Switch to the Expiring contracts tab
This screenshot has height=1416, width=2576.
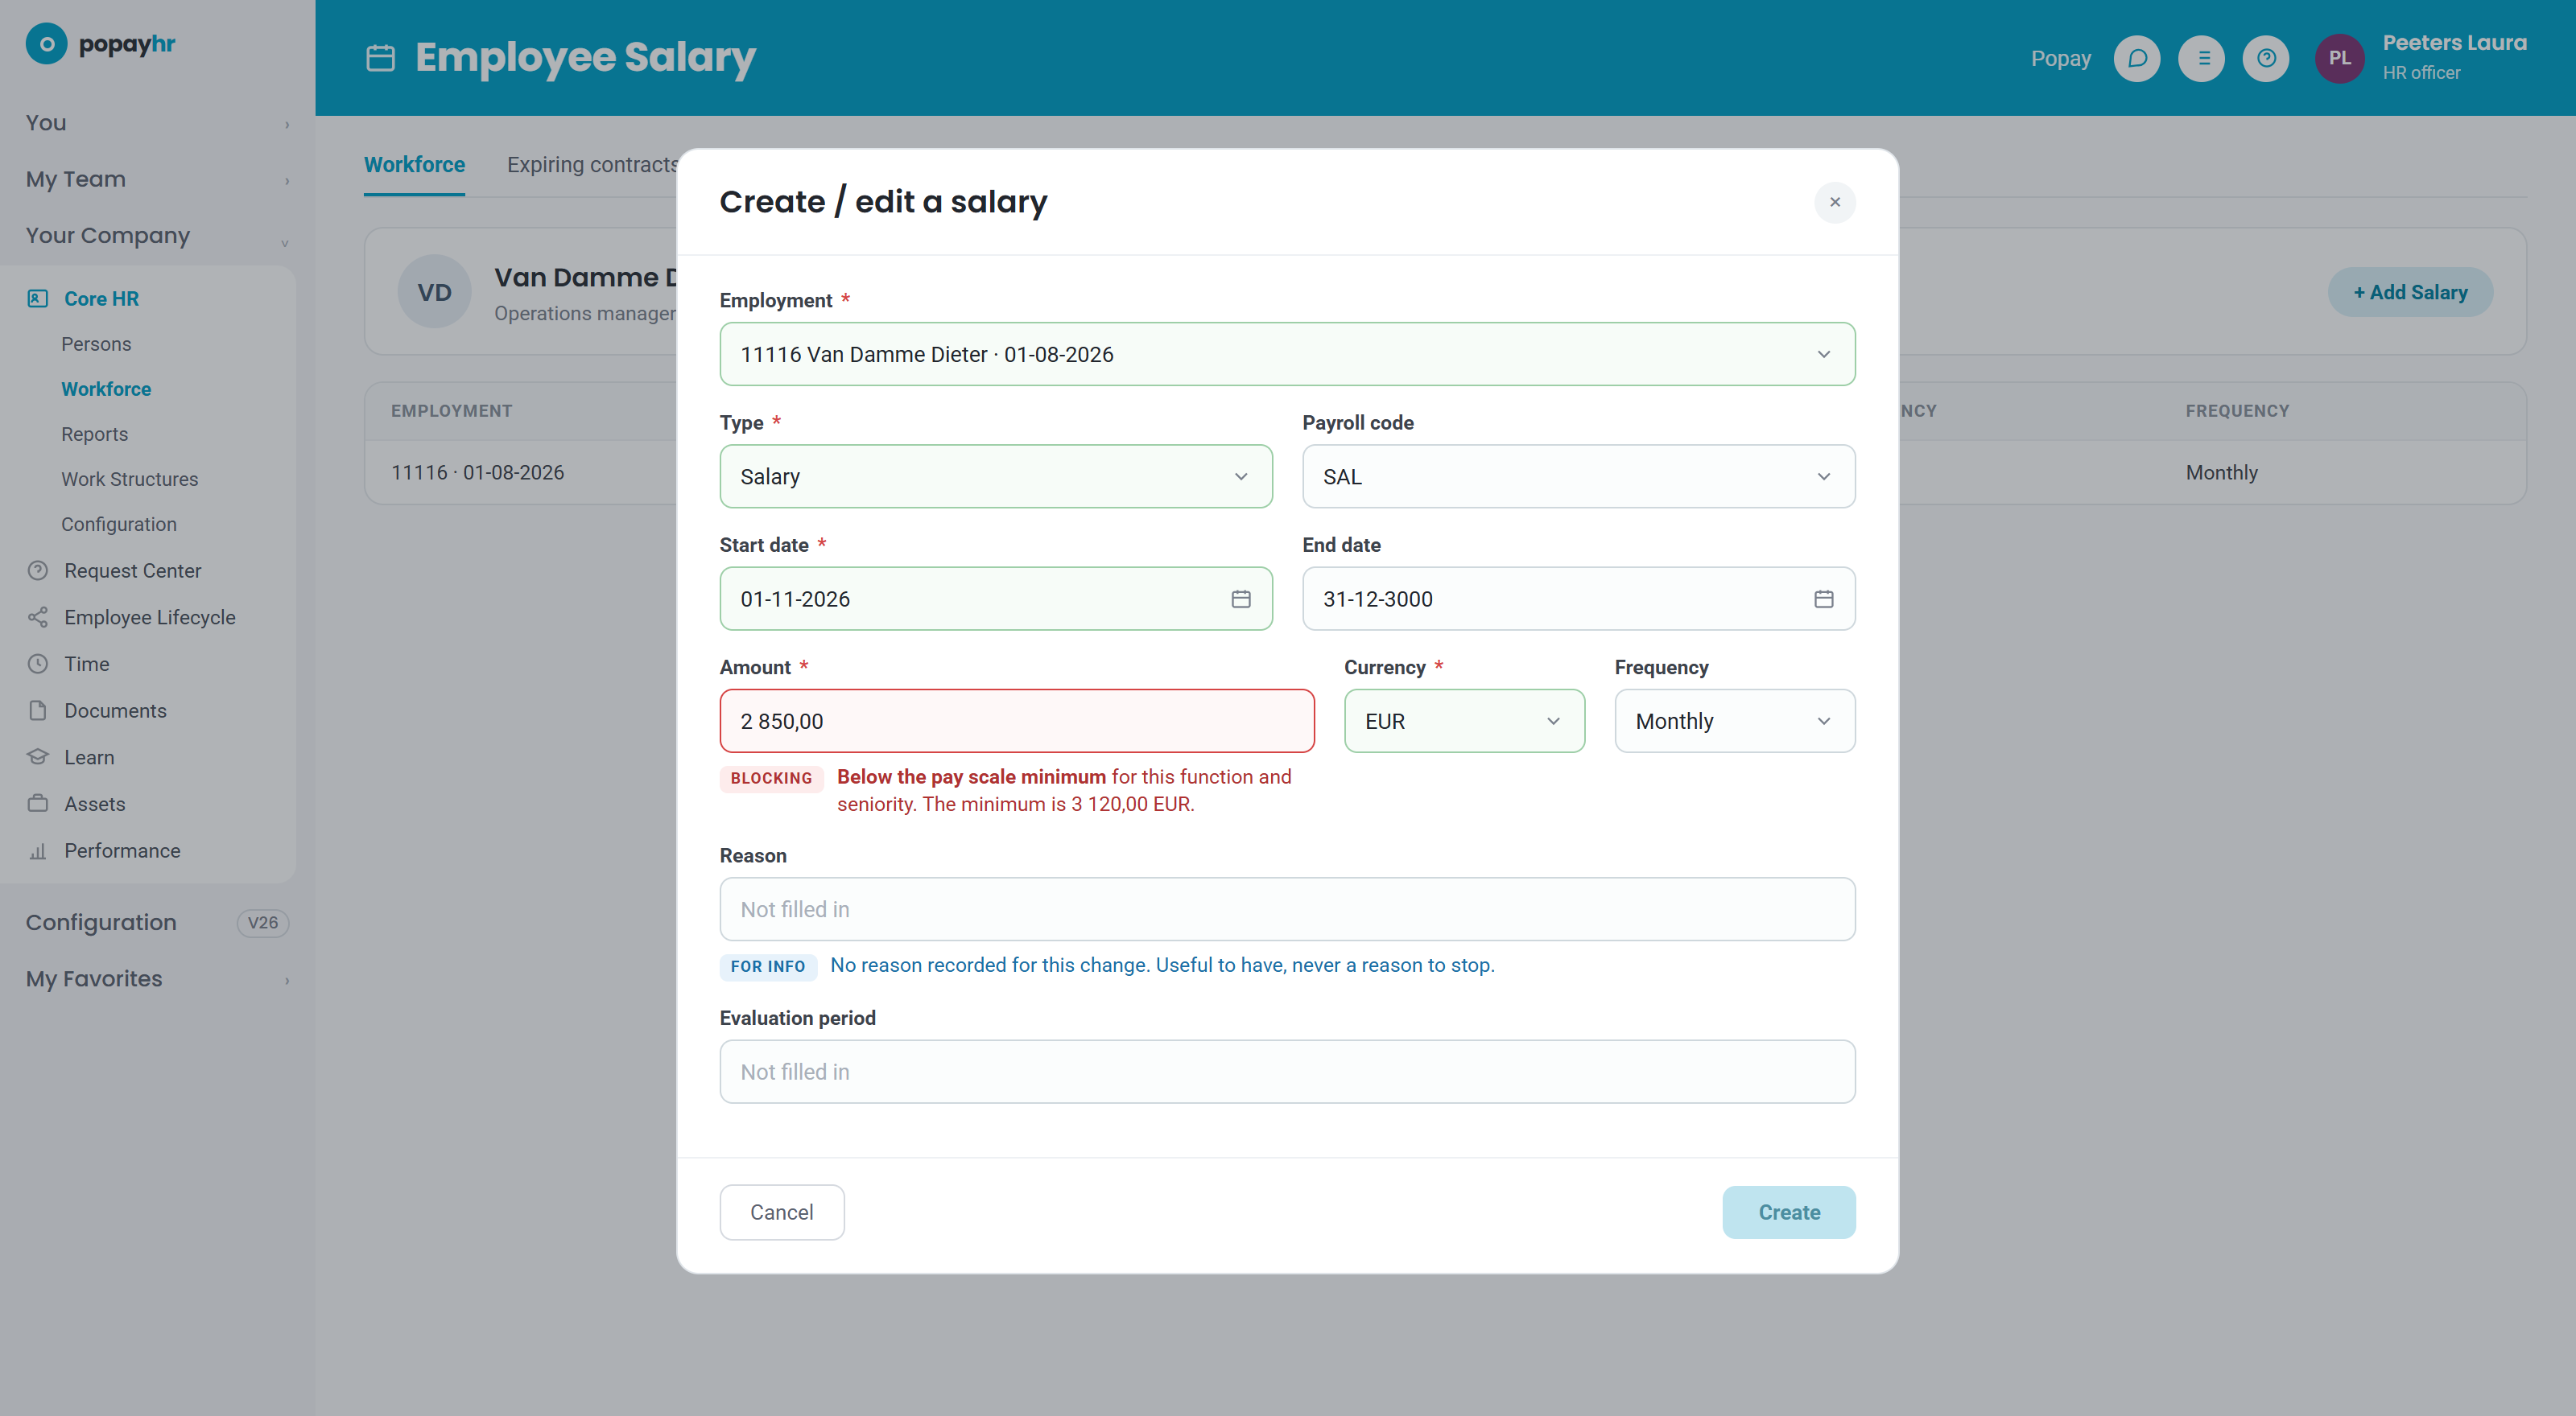pos(592,165)
